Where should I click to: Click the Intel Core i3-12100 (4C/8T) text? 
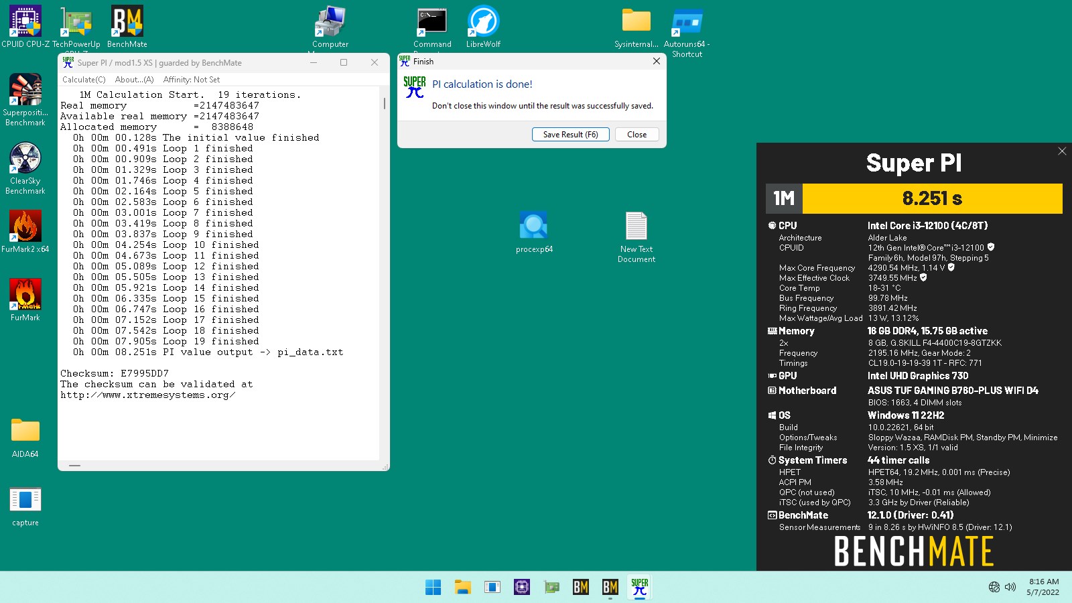[927, 226]
